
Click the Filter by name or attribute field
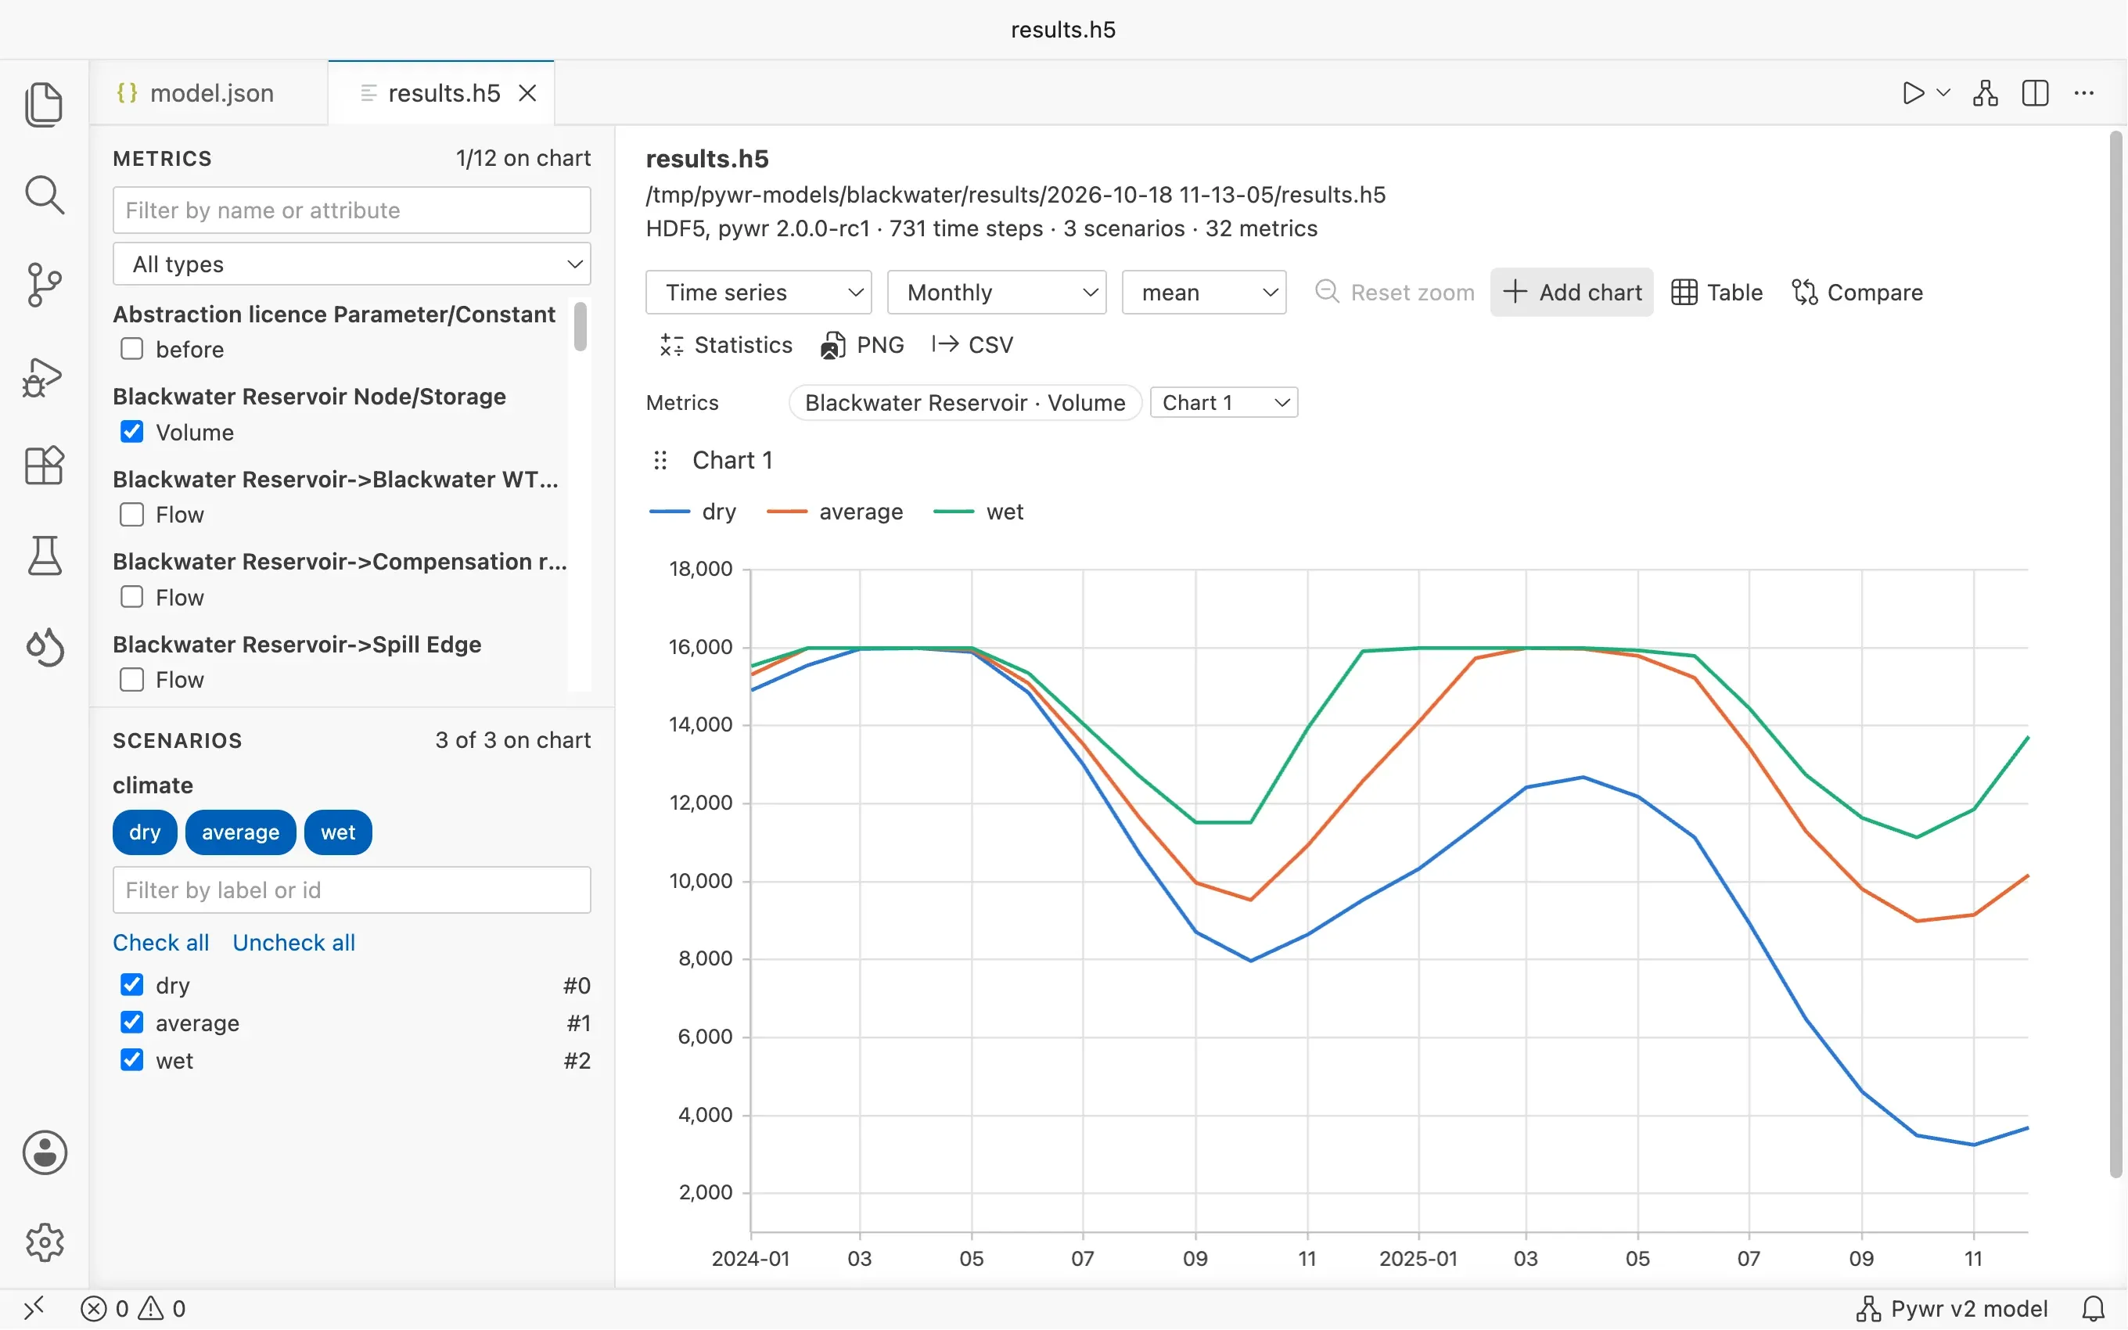pyautogui.click(x=352, y=210)
